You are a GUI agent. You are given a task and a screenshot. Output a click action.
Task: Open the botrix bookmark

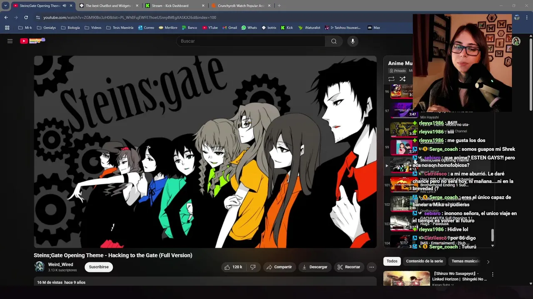[269, 28]
